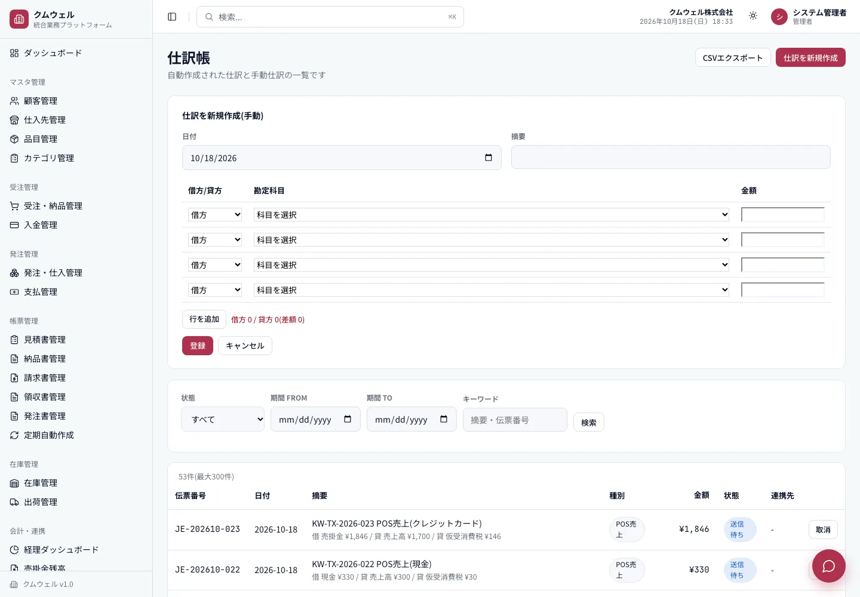Image resolution: width=860 pixels, height=597 pixels.
Task: Open first row 科目を選択 account dropdown
Action: coord(492,215)
